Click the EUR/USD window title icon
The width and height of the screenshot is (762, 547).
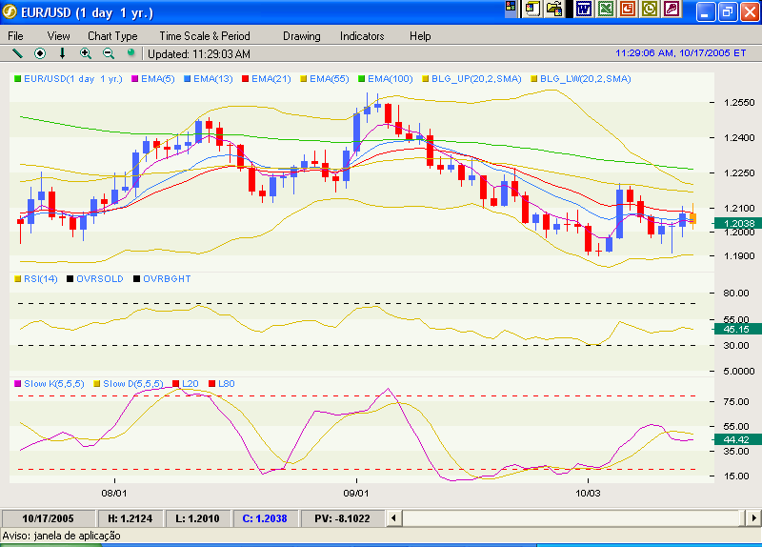tap(10, 12)
